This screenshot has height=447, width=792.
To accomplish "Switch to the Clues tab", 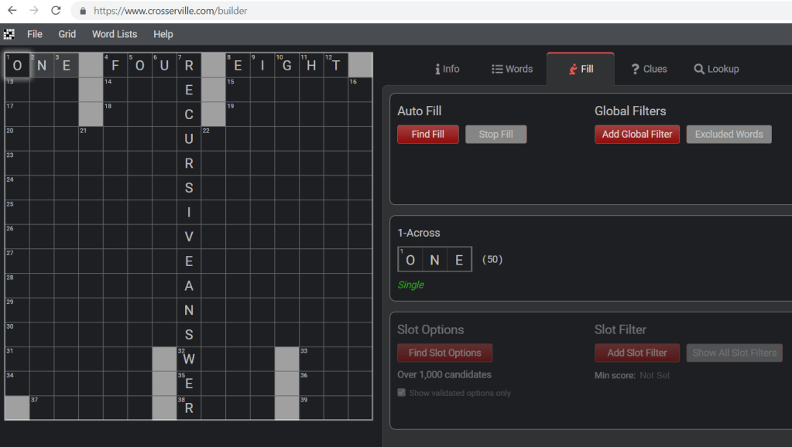I will pyautogui.click(x=649, y=69).
